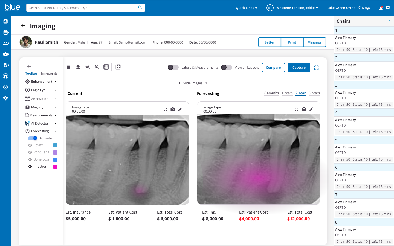394x246 pixels.
Task: Open the Quick Links dropdown
Action: click(x=247, y=8)
